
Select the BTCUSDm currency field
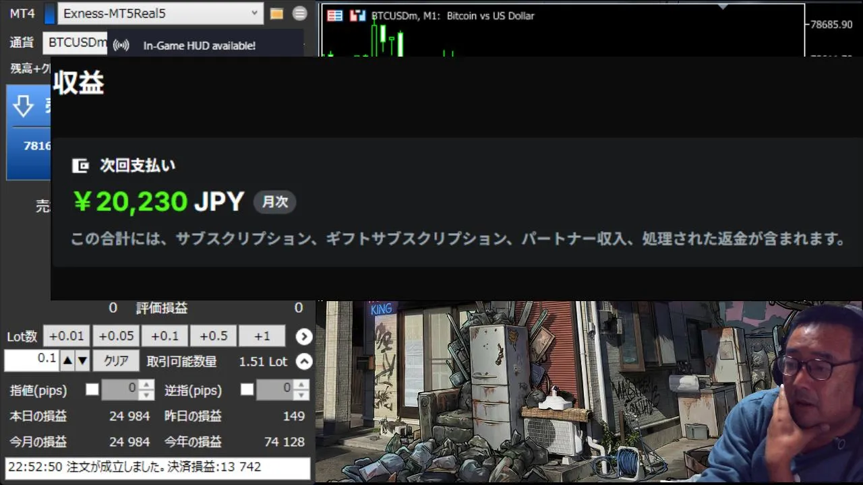tap(75, 42)
